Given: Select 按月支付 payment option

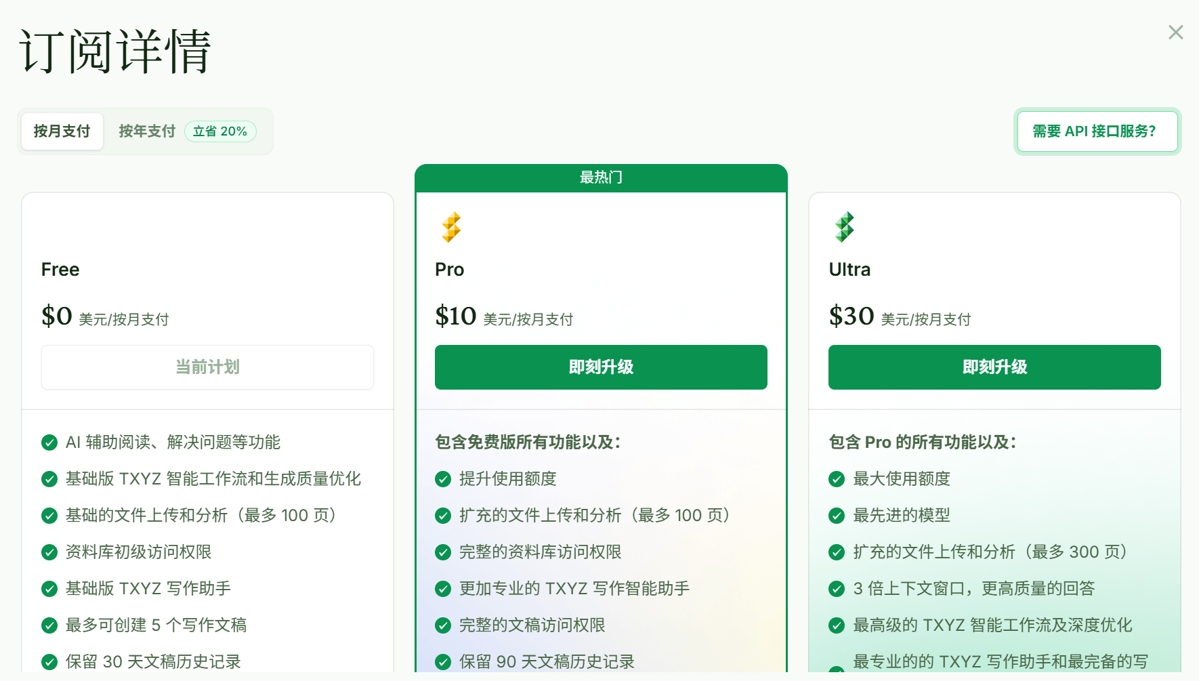Looking at the screenshot, I should click(x=62, y=131).
